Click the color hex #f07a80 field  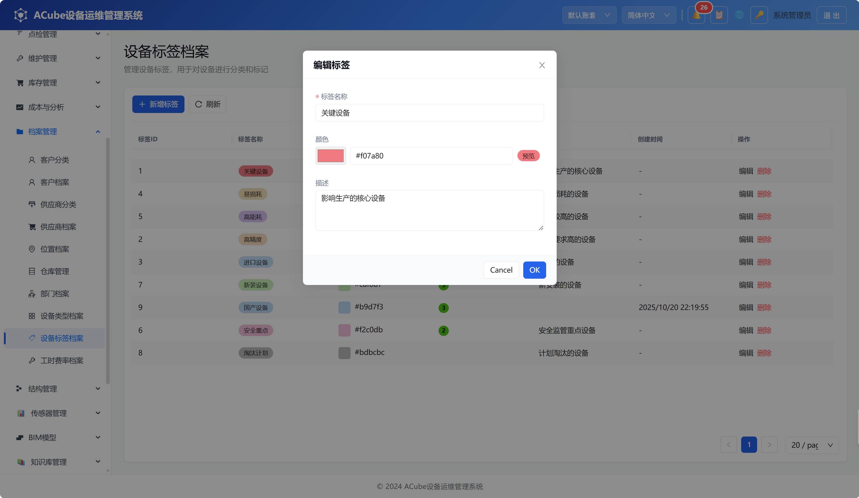click(431, 156)
